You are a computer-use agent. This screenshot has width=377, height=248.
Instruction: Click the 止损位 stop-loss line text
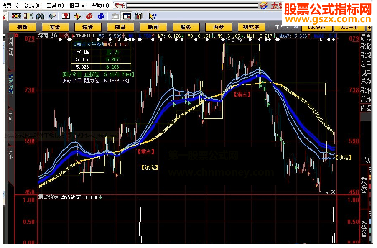(x=98, y=74)
